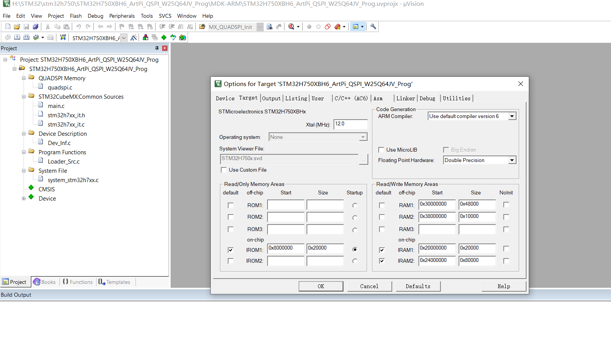The width and height of the screenshot is (611, 341).
Task: Collapse the Device Description group
Action: [x=24, y=134]
